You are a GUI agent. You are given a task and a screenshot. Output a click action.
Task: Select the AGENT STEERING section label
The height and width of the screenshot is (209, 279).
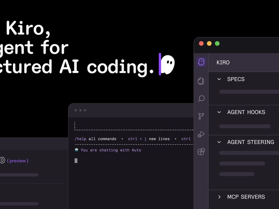pyautogui.click(x=250, y=142)
